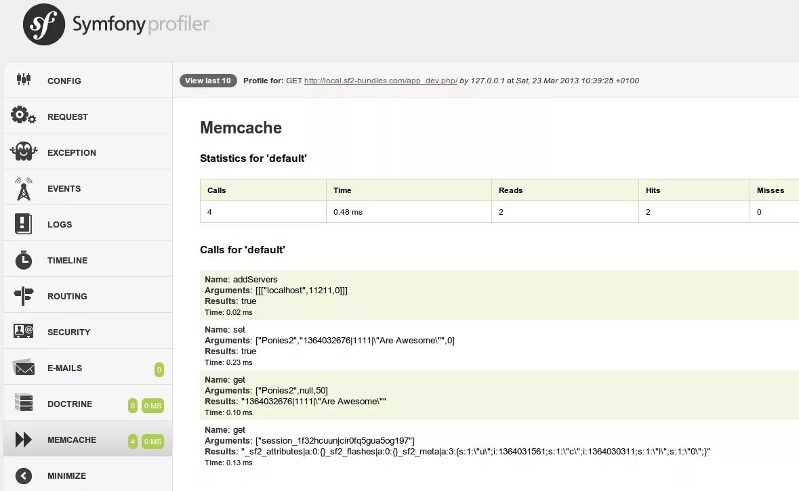Click the View last 10 button
This screenshot has width=799, height=491.
click(x=208, y=81)
